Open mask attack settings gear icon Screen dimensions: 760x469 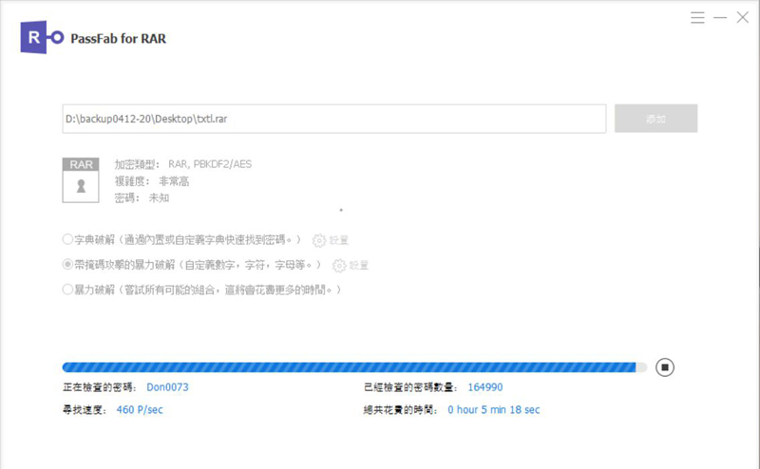(x=339, y=266)
